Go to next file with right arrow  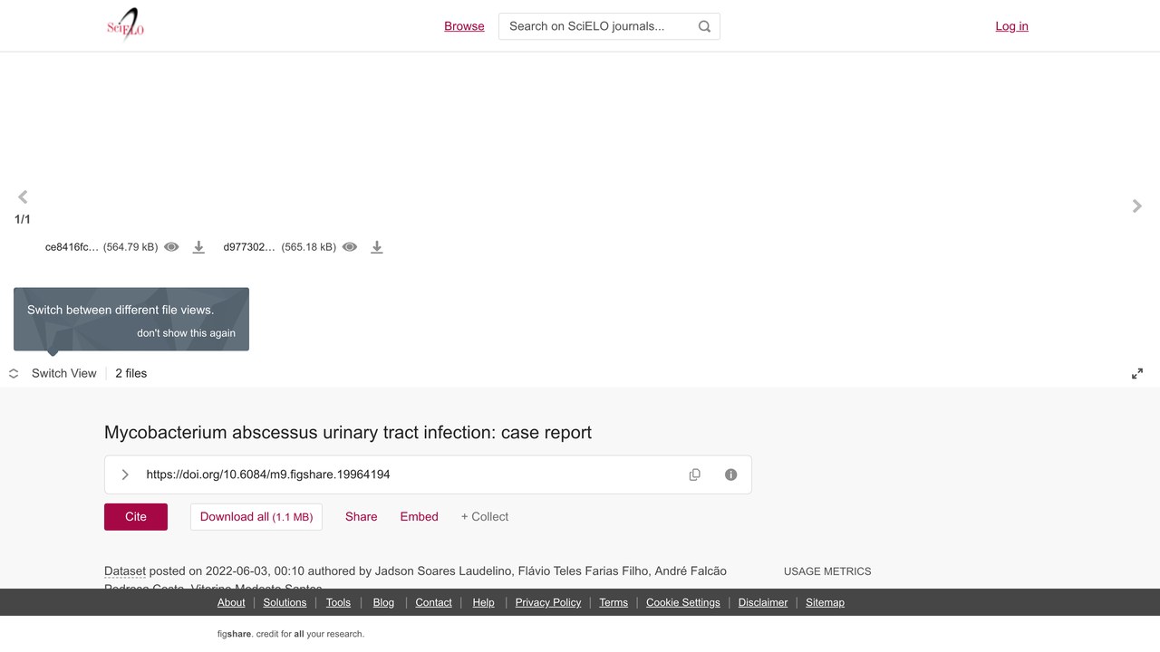1137,206
